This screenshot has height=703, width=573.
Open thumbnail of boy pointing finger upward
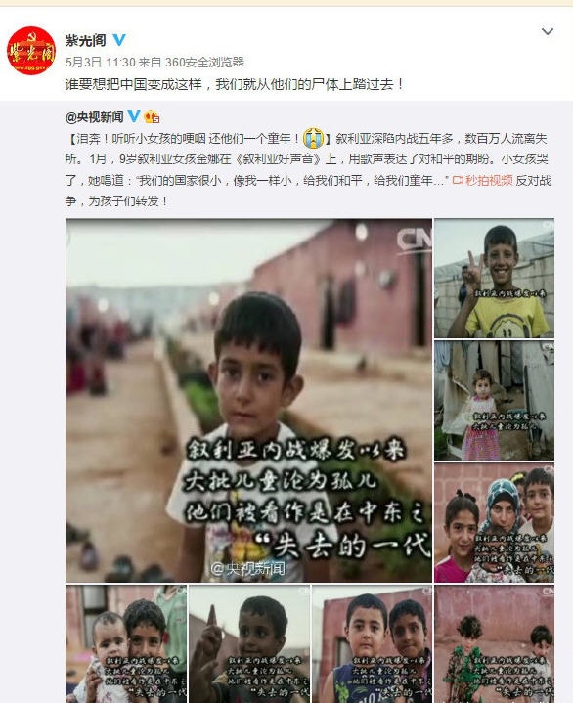249,643
